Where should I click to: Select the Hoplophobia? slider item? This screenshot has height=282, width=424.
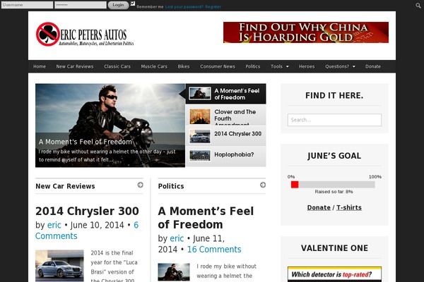pos(226,157)
